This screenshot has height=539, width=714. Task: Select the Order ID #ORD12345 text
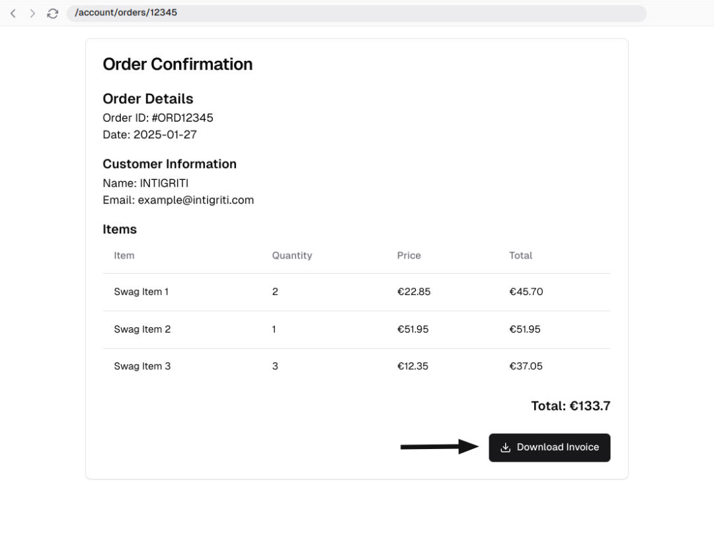[x=157, y=118]
